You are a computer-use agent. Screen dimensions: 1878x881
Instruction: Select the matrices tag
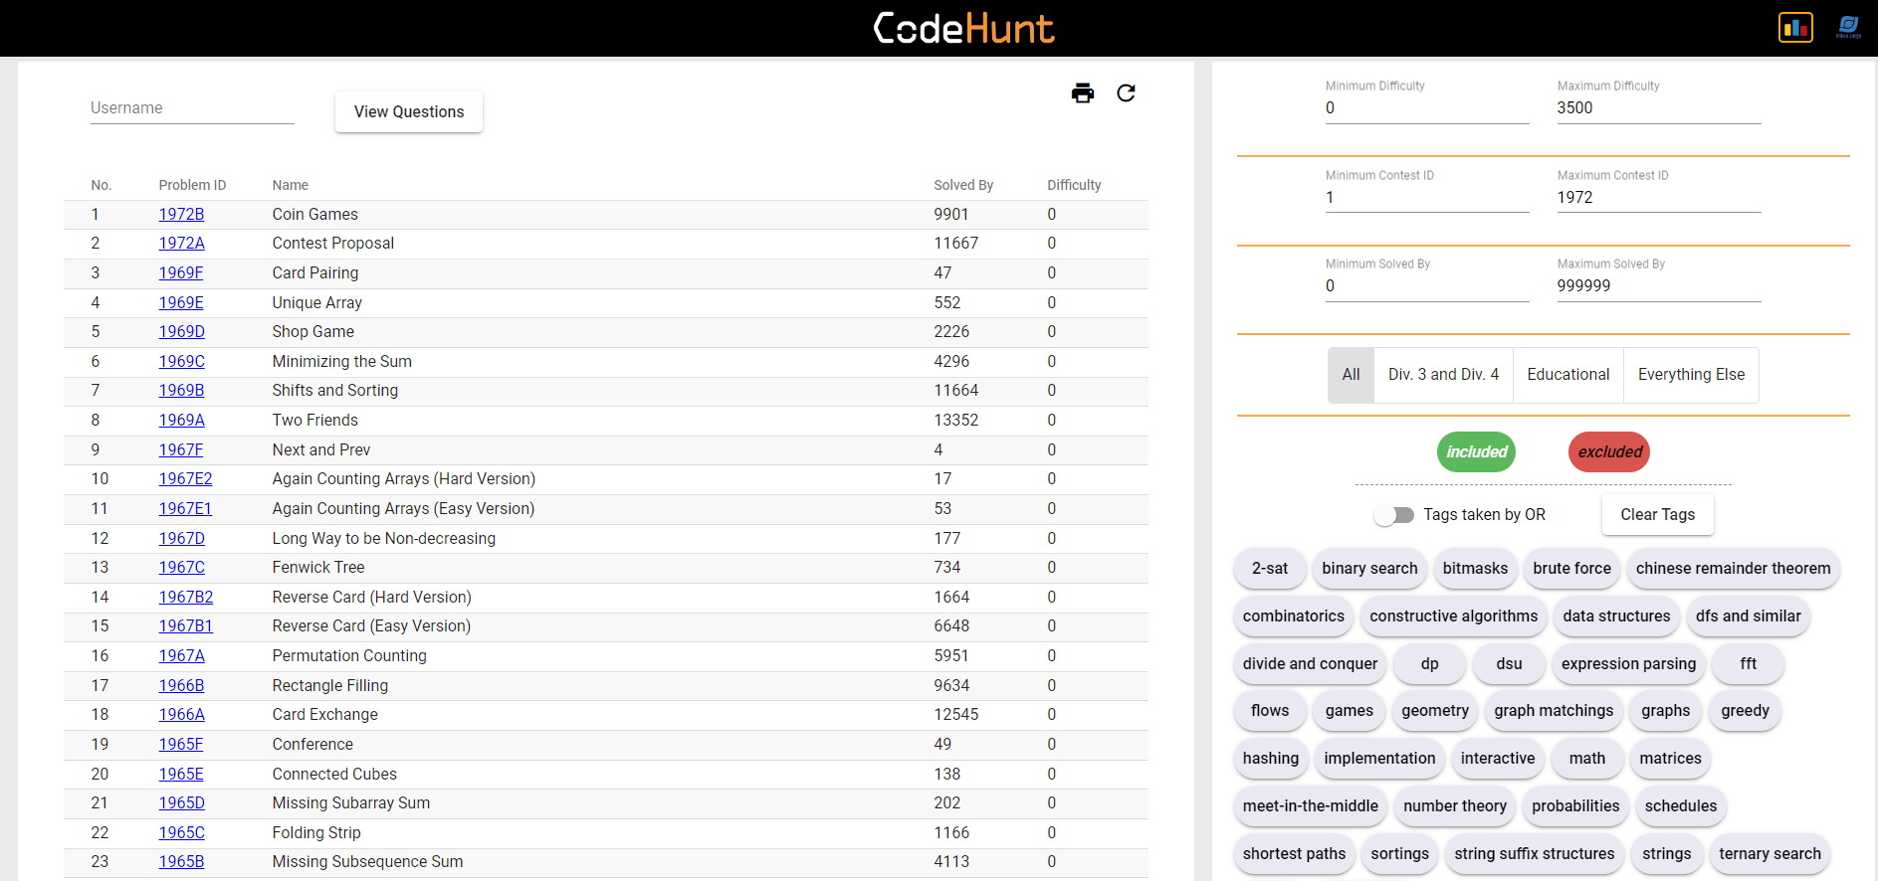(1670, 759)
